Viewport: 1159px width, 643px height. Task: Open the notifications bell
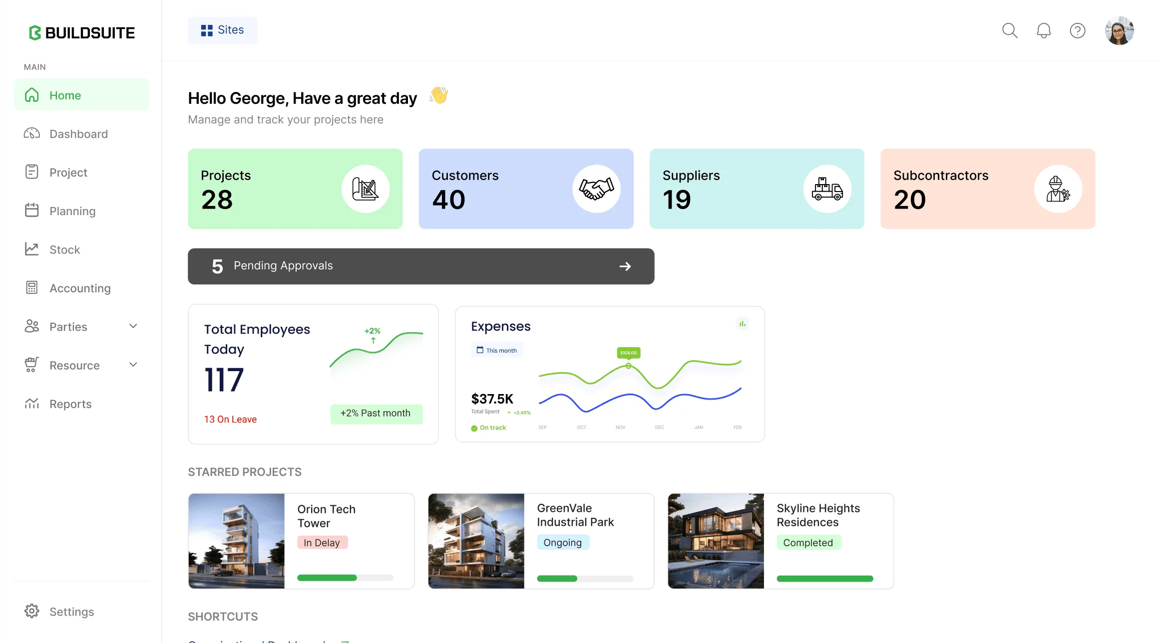[x=1044, y=30]
